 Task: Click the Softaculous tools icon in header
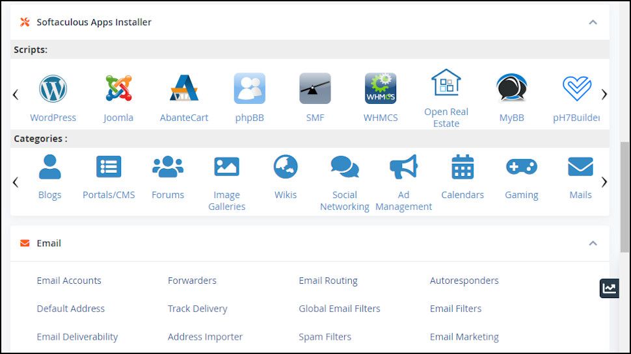25,22
